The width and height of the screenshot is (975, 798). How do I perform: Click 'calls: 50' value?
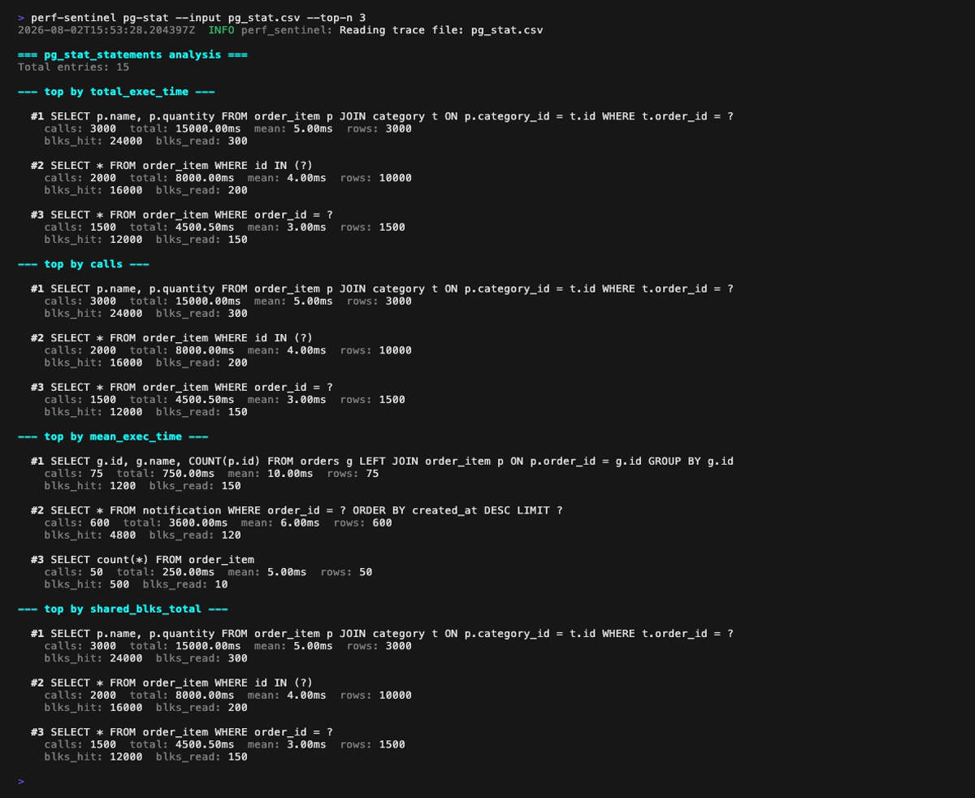[x=73, y=571]
